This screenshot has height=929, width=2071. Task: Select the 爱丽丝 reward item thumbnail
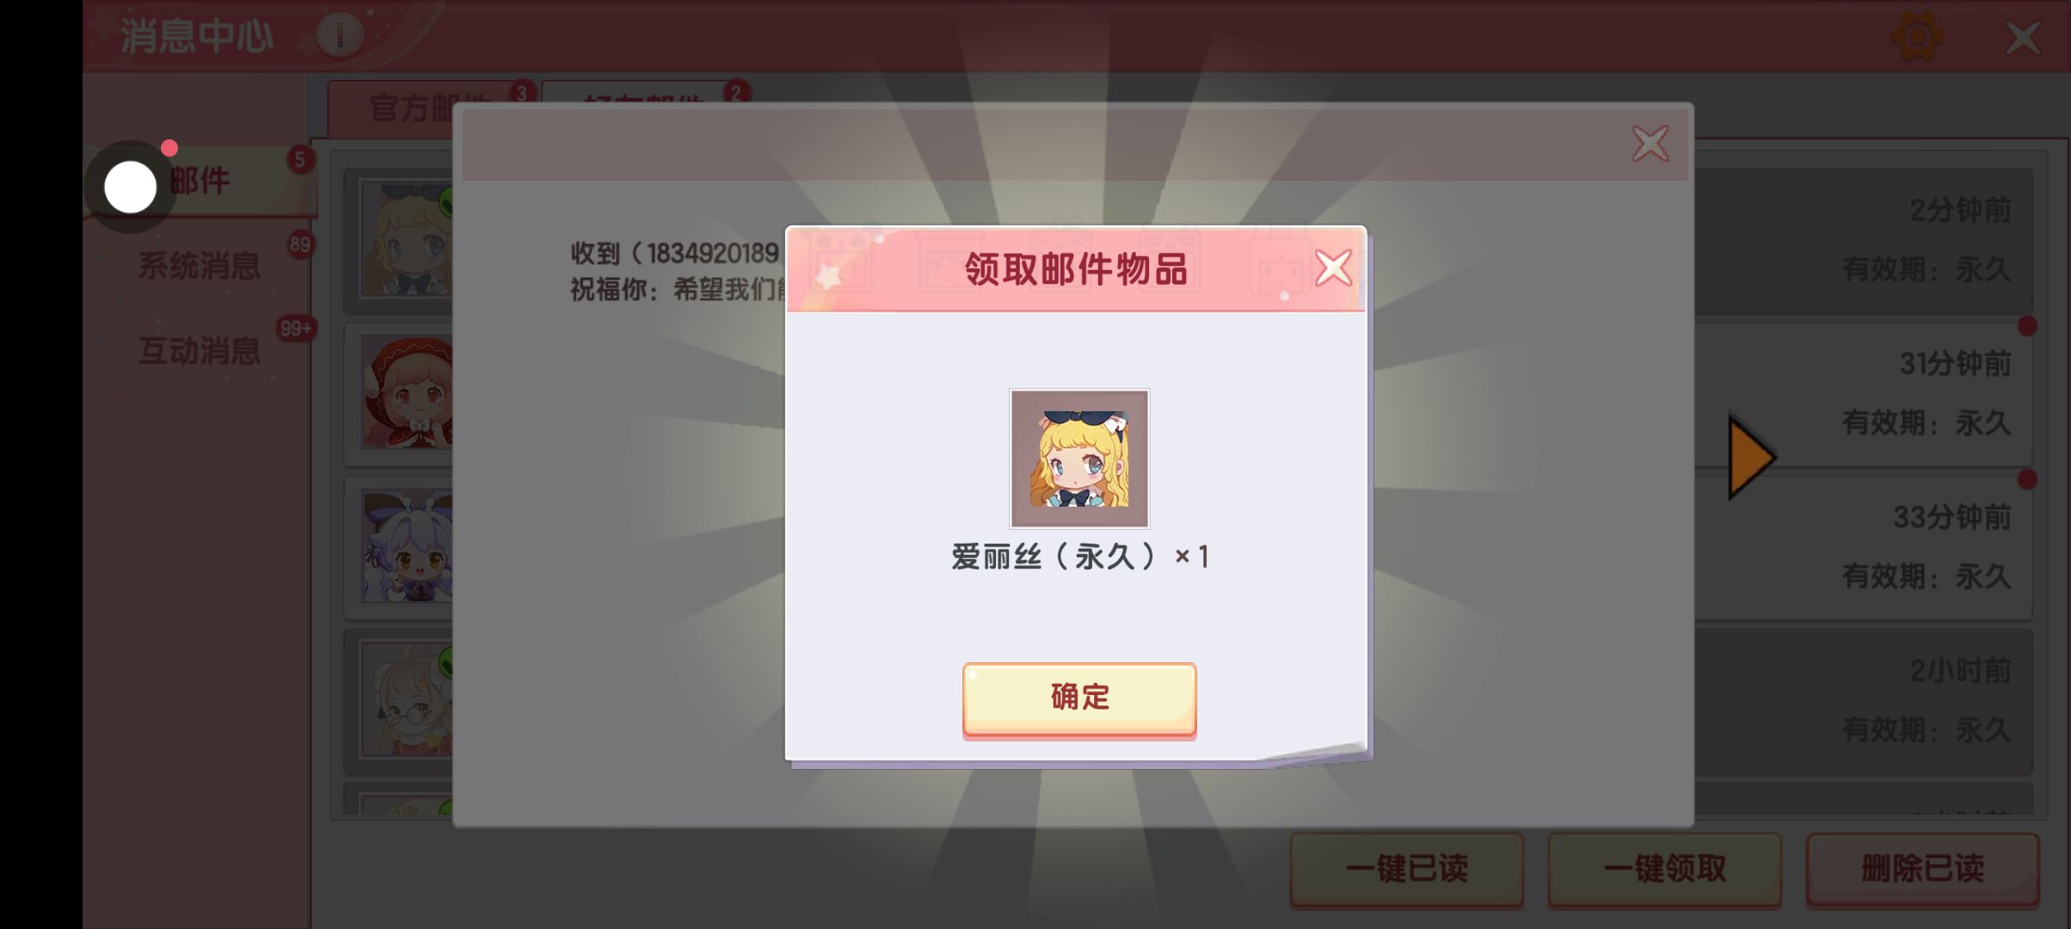click(x=1079, y=458)
